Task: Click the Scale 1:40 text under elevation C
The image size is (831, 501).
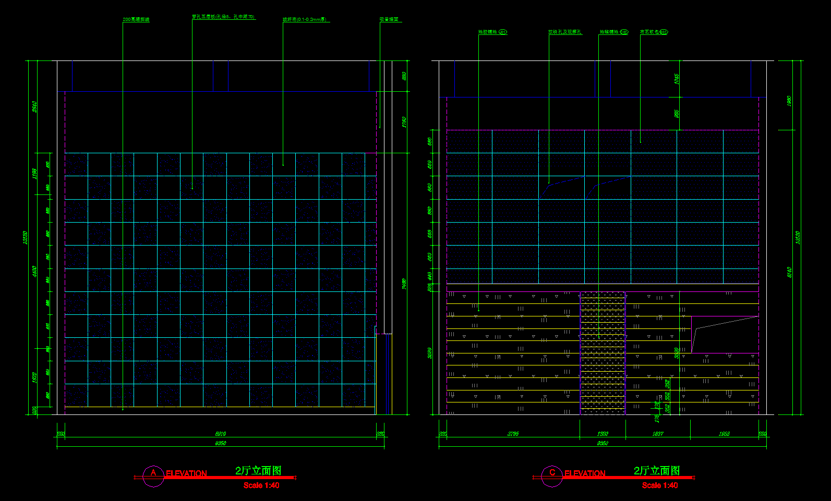Action: 660,485
